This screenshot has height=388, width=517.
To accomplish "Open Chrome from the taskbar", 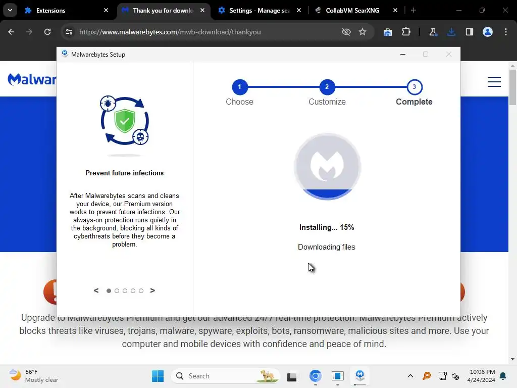I will tap(315, 376).
